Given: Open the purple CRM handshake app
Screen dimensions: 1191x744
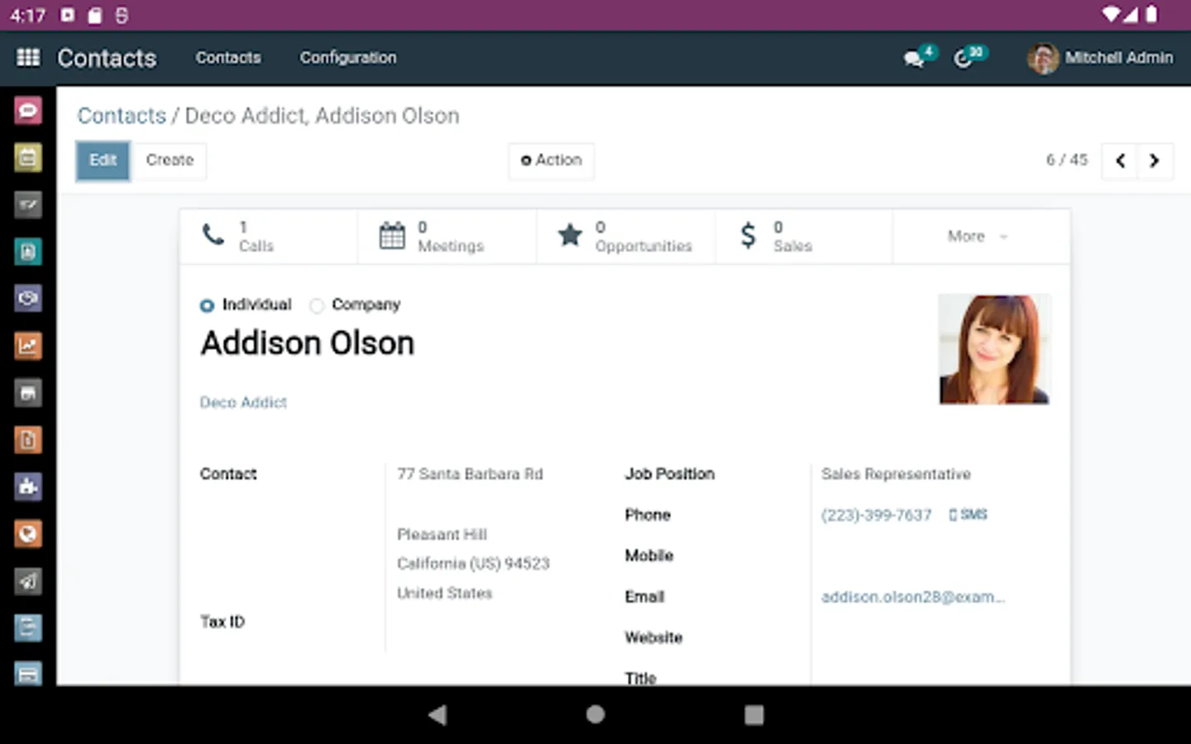Looking at the screenshot, I should click(x=28, y=298).
